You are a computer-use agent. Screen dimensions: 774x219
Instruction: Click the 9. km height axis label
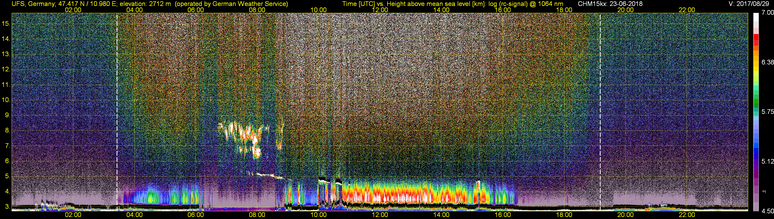(x=7, y=115)
